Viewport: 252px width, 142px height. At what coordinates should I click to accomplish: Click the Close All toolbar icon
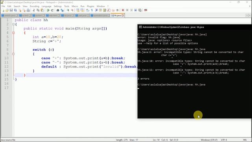pyautogui.click(x=24, y=10)
